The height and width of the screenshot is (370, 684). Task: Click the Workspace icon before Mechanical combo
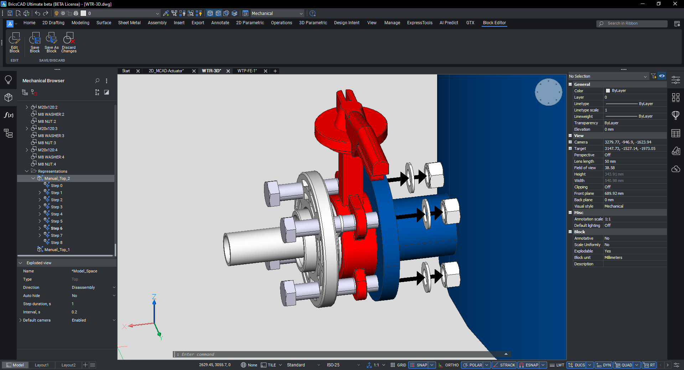(x=245, y=13)
